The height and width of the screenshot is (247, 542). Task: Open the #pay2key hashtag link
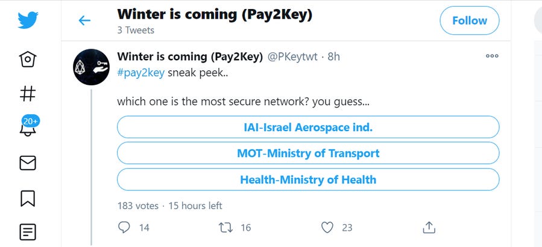(140, 73)
